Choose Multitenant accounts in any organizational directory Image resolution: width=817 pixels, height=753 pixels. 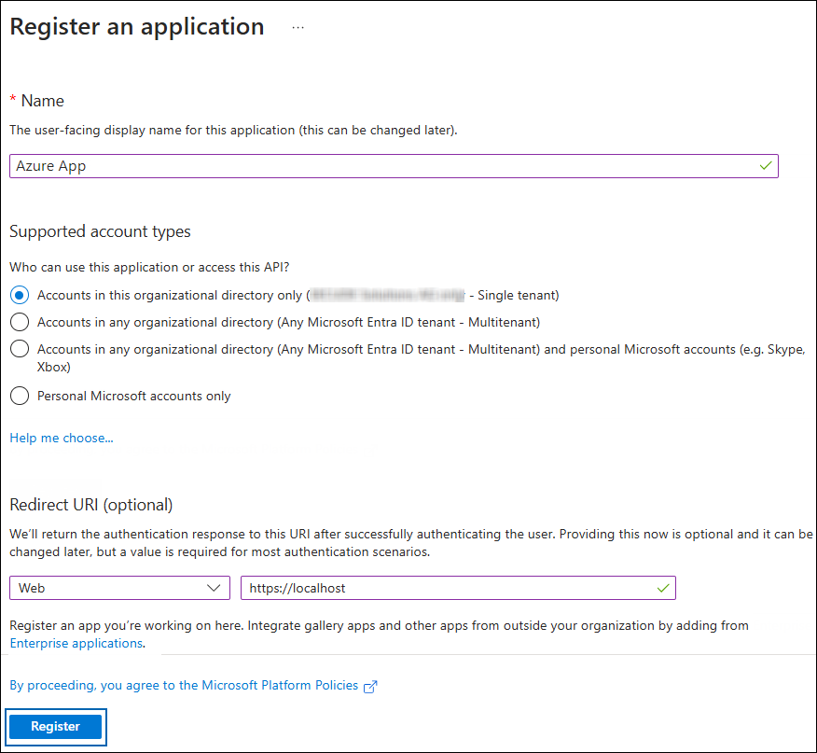click(19, 322)
